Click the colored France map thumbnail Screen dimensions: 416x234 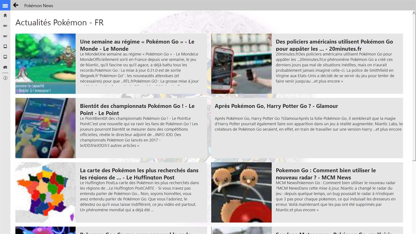tap(45, 192)
